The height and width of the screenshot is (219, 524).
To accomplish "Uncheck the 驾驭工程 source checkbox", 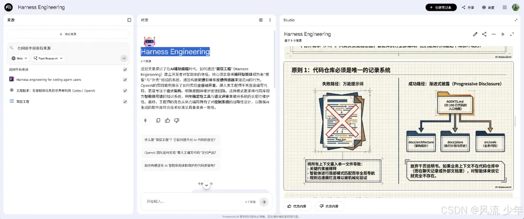I will [x=125, y=101].
